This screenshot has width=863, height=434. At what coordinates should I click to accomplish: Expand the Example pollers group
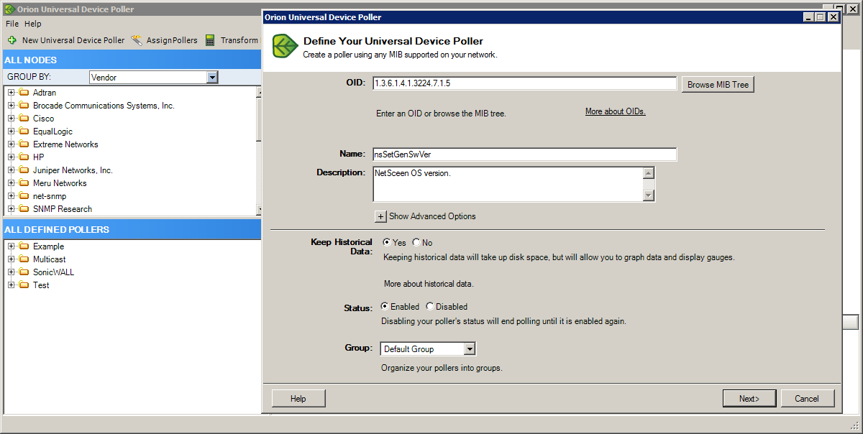pyautogui.click(x=11, y=246)
